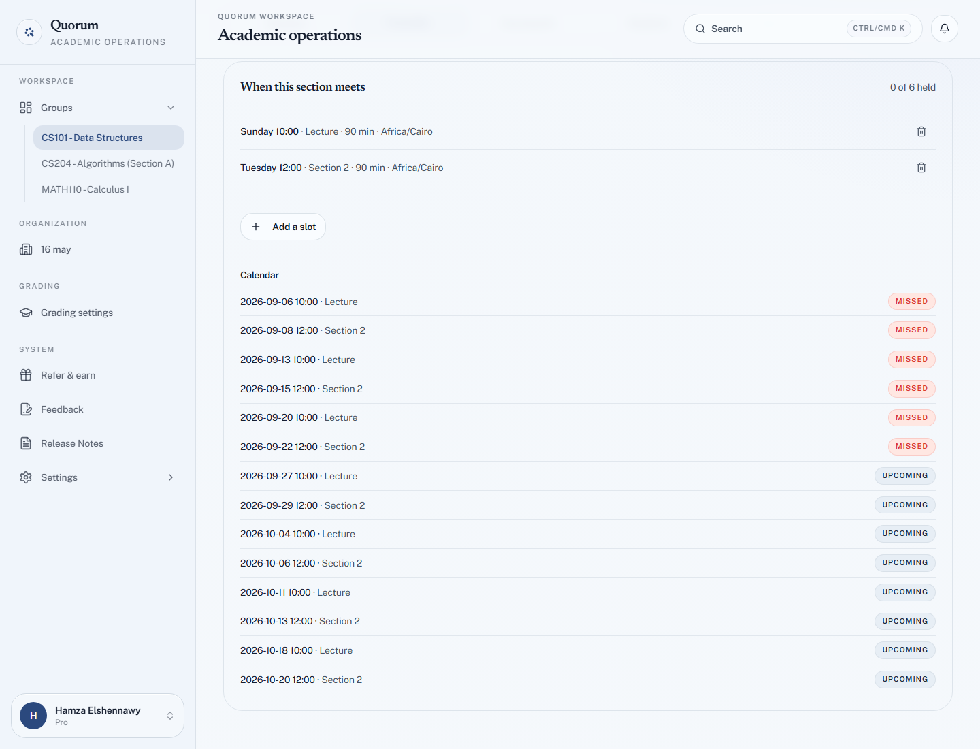Viewport: 980px width, 749px height.
Task: Click Hamza Elshennawy's avatar
Action: point(33,716)
